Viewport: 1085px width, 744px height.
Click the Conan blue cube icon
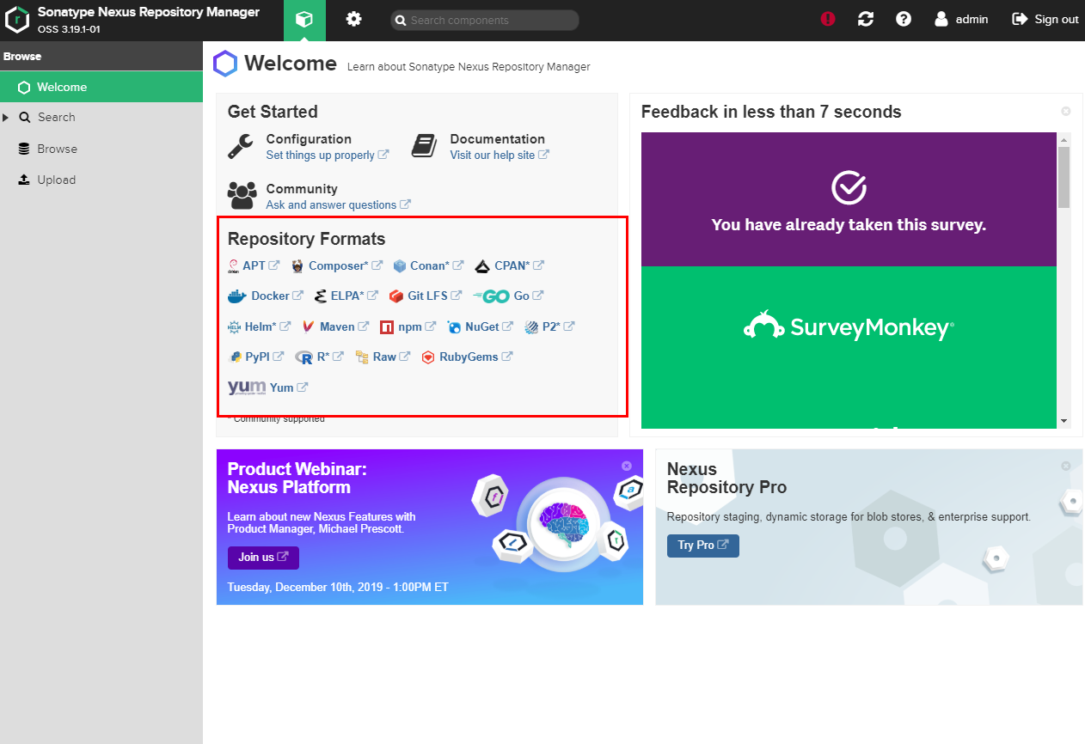[x=399, y=265]
